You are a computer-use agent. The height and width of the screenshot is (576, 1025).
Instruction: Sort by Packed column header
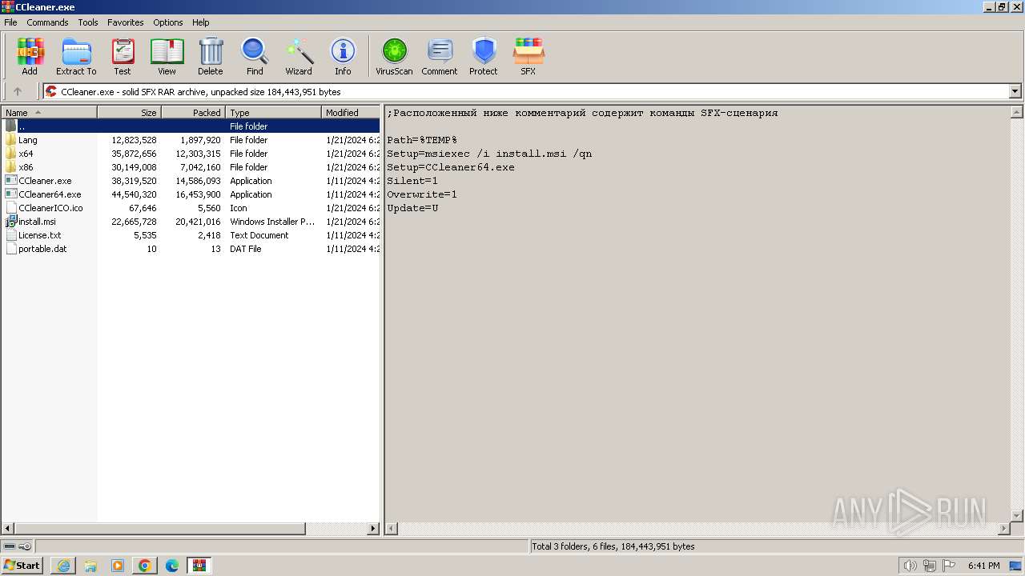193,113
